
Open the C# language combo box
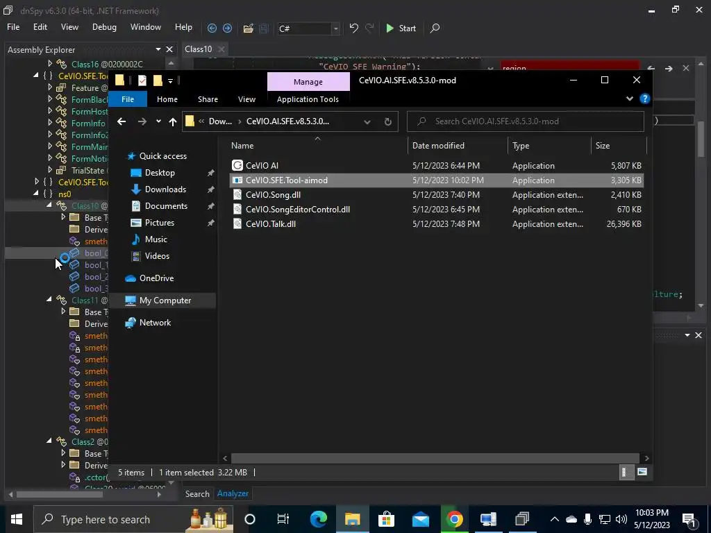point(308,28)
